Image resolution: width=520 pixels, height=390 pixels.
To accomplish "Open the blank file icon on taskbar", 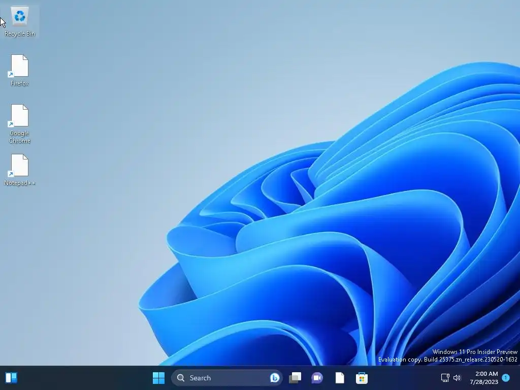I will [340, 378].
